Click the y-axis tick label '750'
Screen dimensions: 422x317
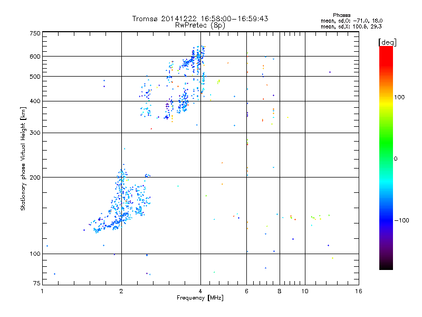[x=35, y=33]
